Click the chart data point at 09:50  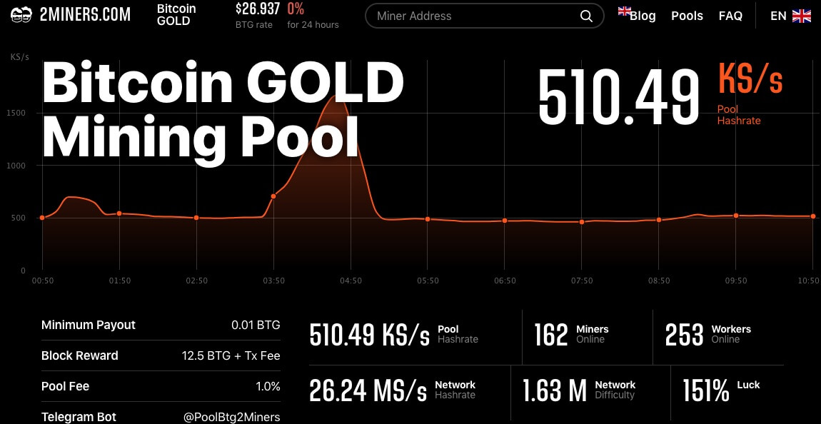735,216
